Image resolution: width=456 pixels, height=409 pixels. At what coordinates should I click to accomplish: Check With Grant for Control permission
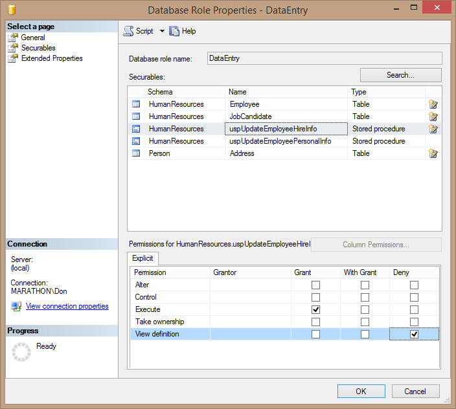[x=365, y=297]
